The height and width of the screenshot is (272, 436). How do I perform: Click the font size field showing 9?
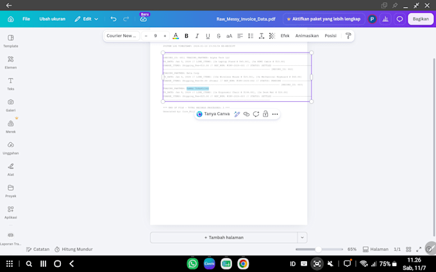coord(155,36)
